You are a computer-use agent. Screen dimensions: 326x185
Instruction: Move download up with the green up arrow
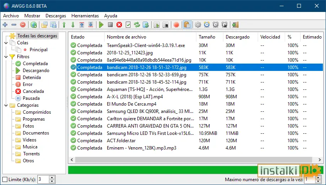pyautogui.click(x=64, y=25)
